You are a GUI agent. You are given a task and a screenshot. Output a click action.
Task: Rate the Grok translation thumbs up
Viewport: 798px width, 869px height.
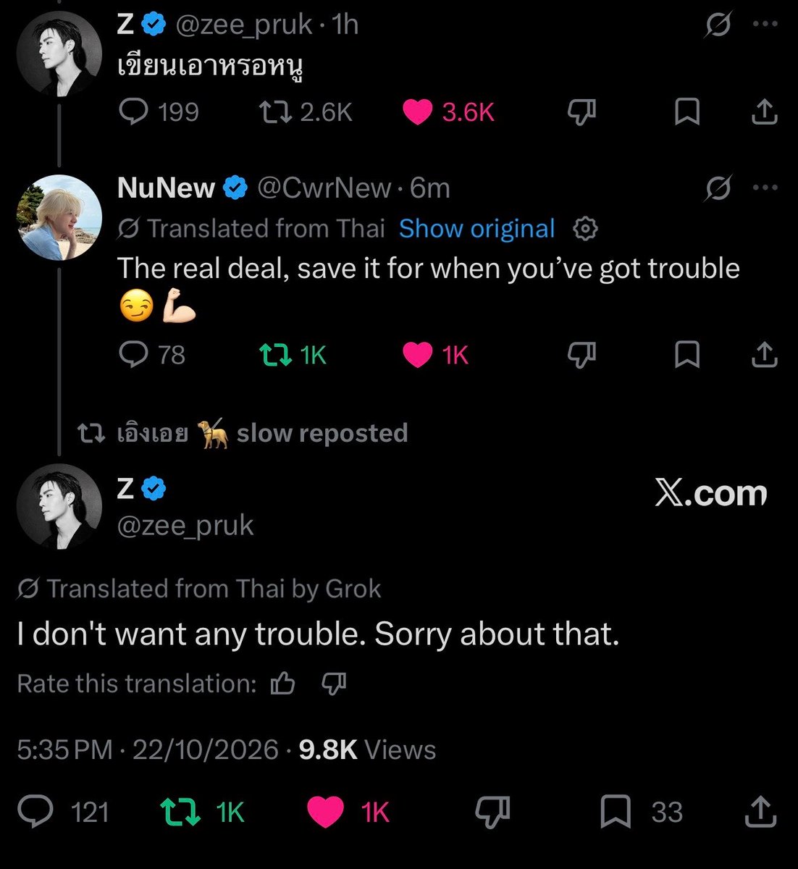pyautogui.click(x=282, y=684)
